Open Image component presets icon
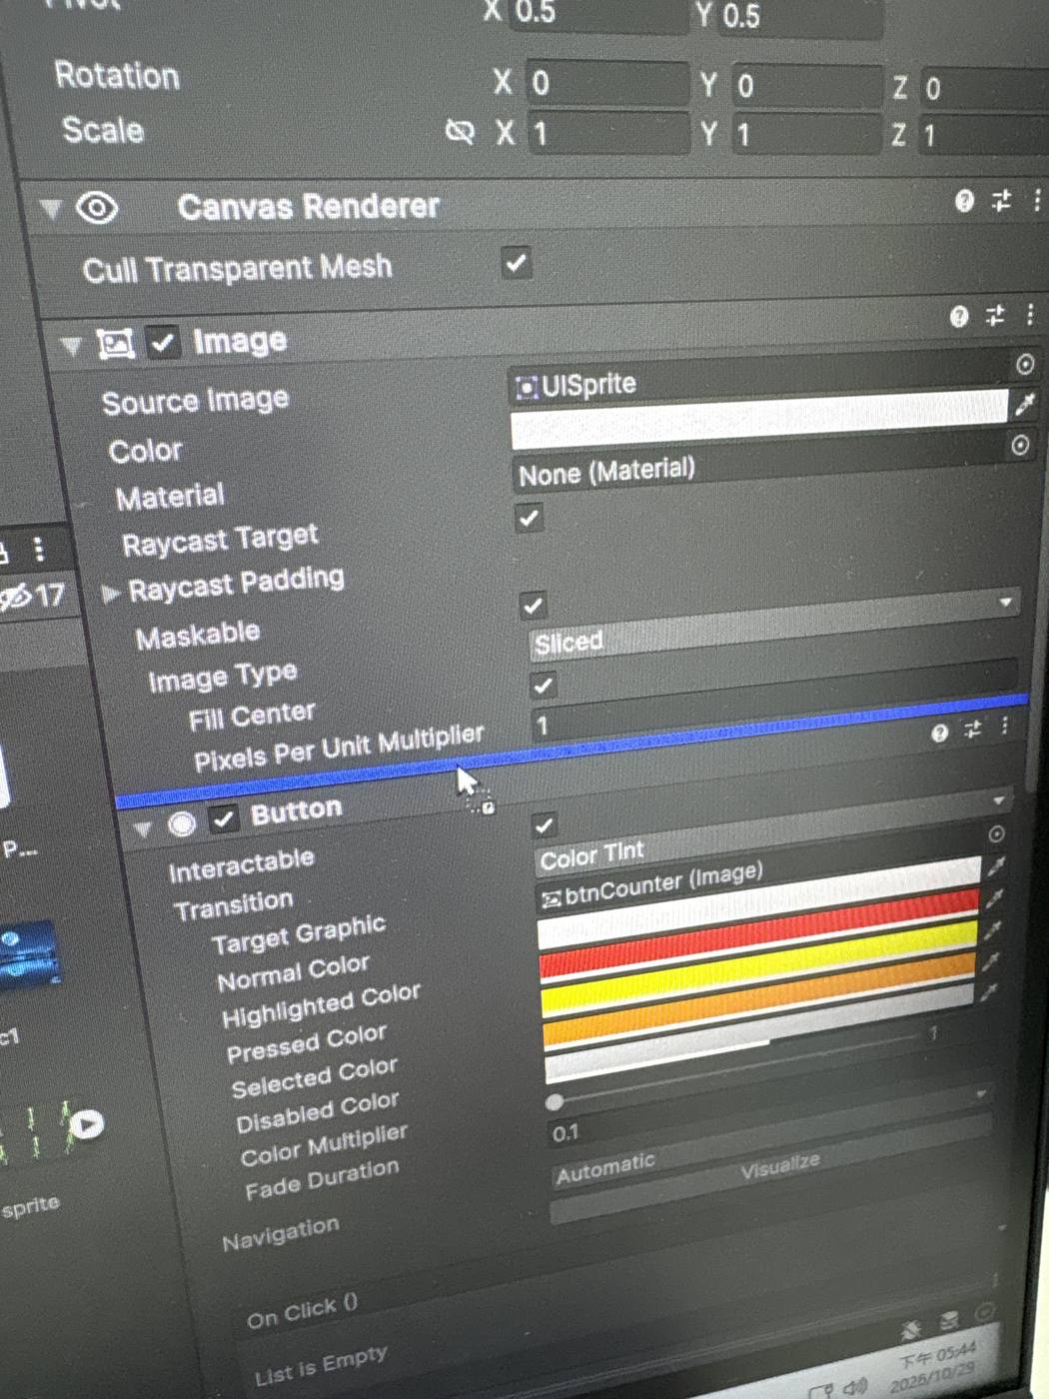1049x1399 pixels. click(995, 316)
